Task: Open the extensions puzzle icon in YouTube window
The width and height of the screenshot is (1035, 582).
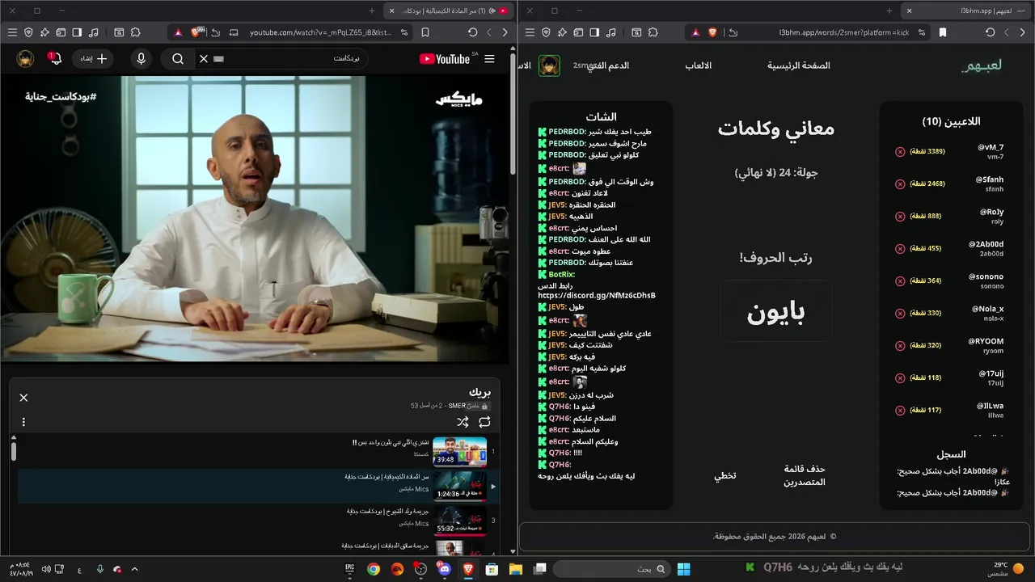Action: pos(135,32)
